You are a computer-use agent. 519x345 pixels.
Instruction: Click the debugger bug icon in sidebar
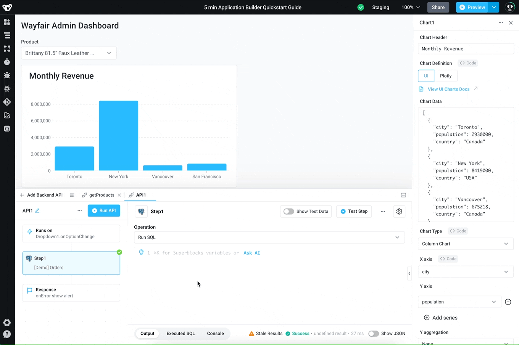point(7,75)
